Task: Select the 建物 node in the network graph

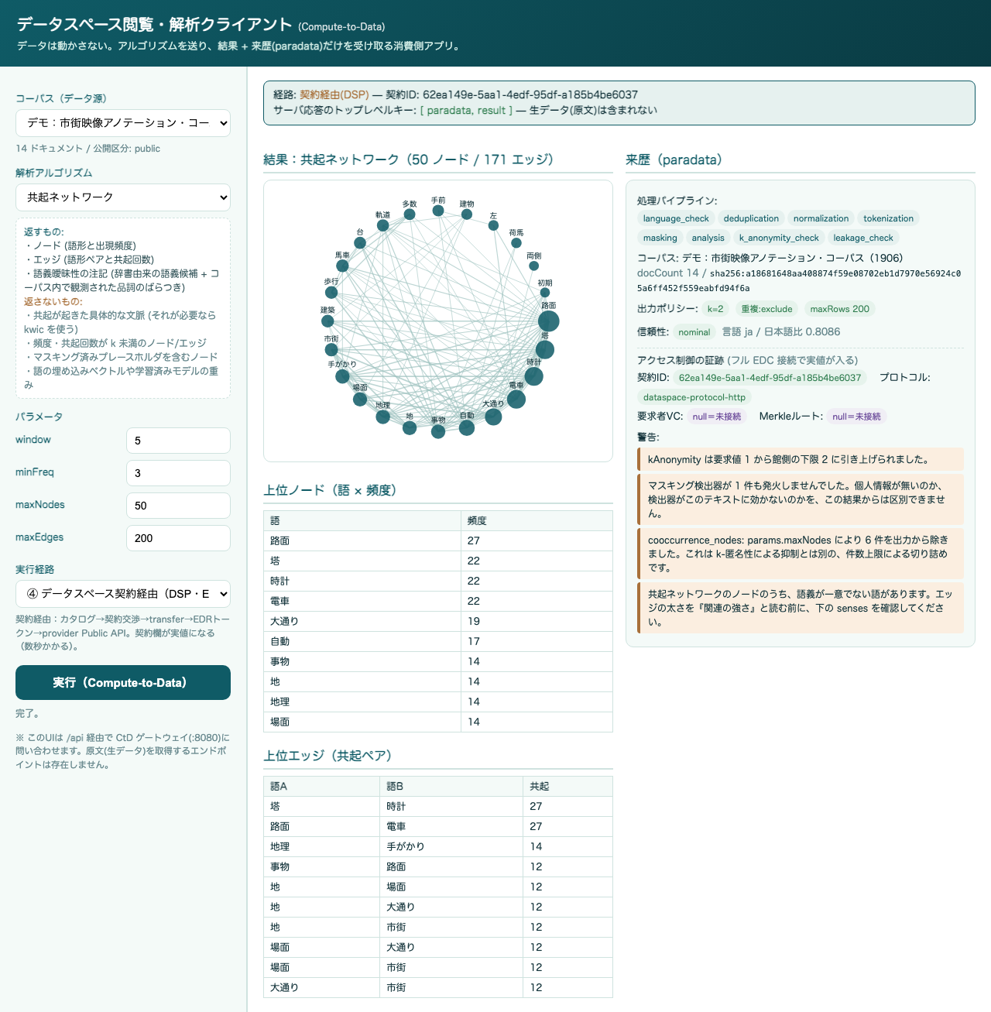Action: point(467,214)
